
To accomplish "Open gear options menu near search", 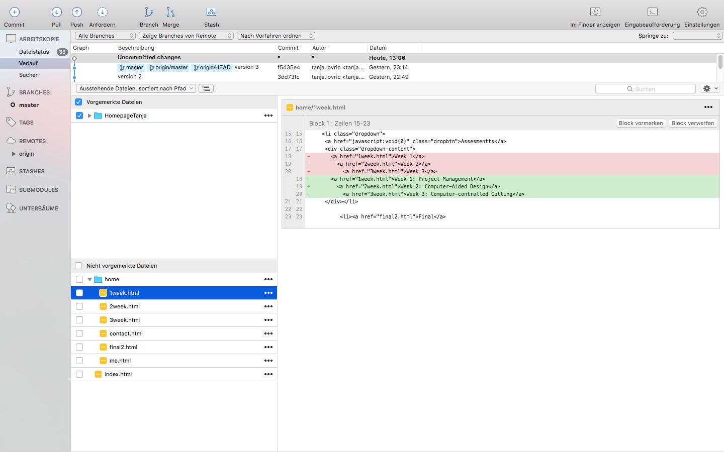I will click(x=710, y=88).
